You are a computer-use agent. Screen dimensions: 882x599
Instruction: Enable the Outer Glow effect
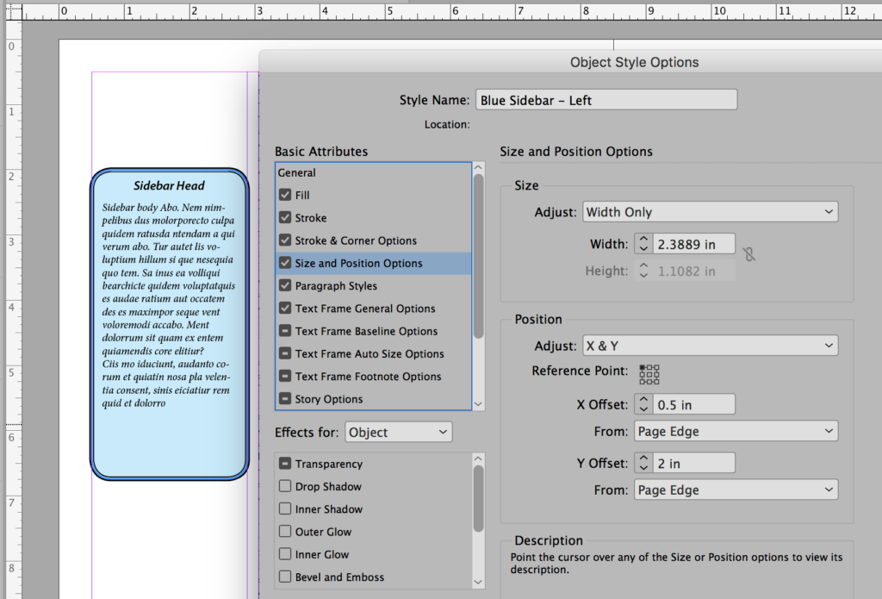click(x=285, y=532)
